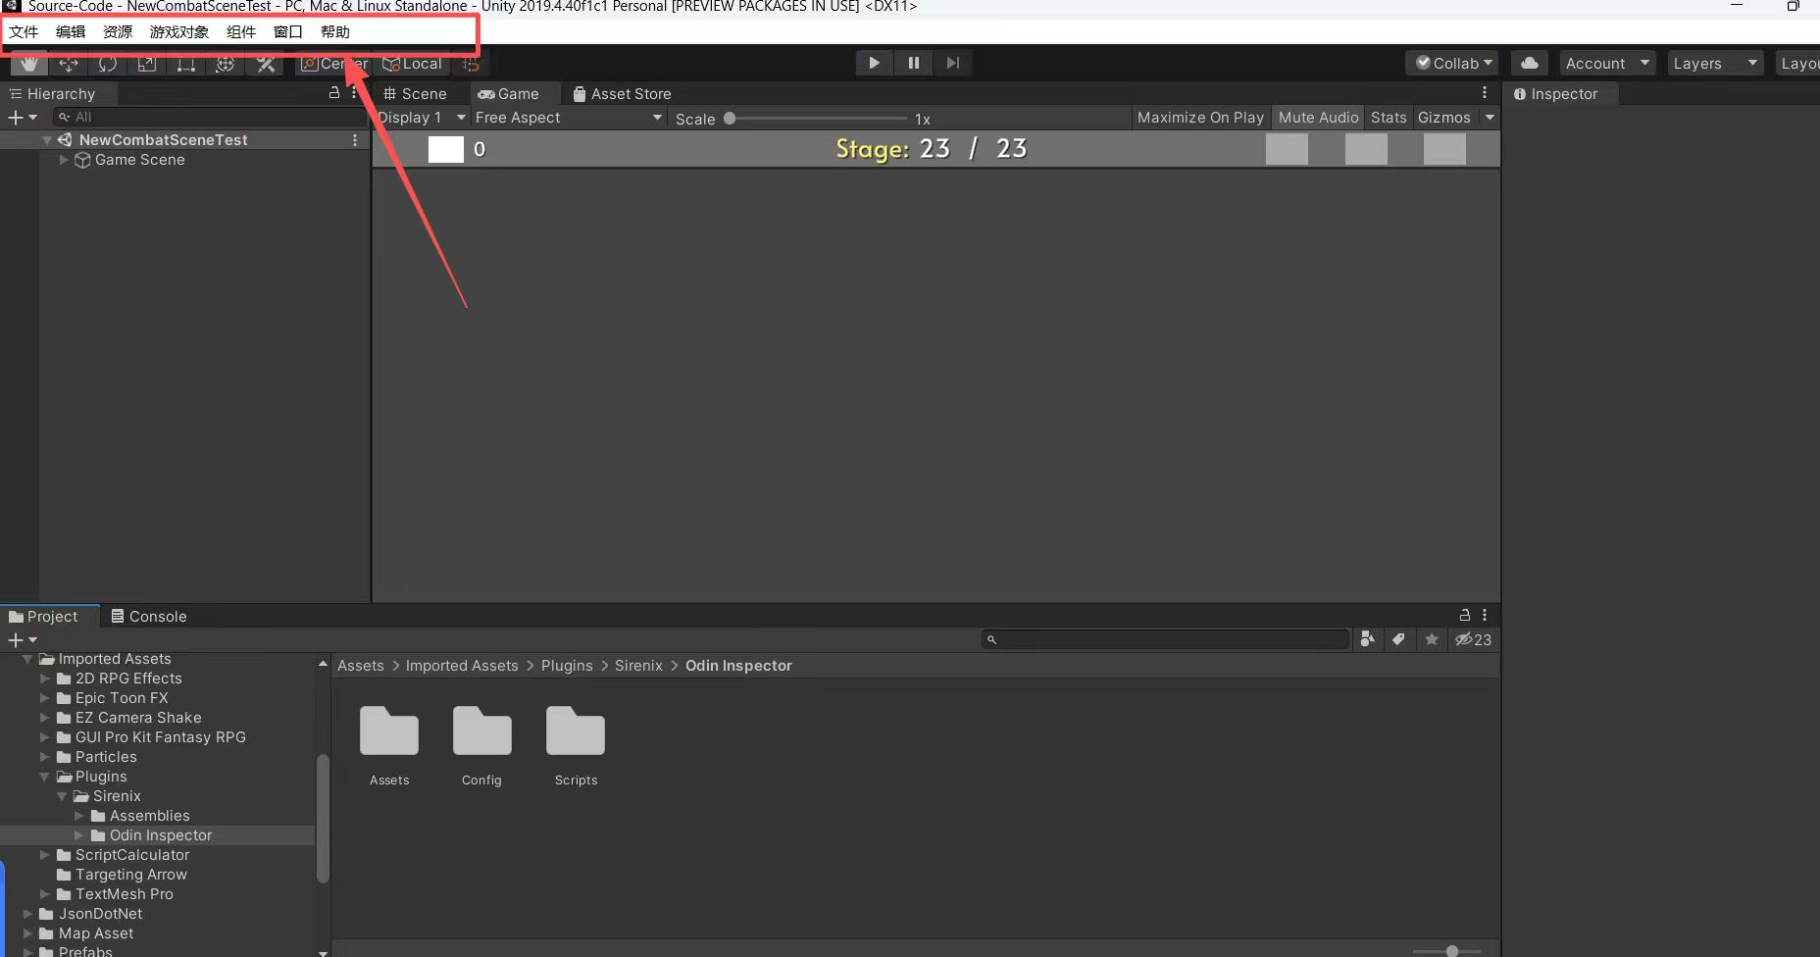Viewport: 1820px width, 957px height.
Task: Click the Pause button
Action: pyautogui.click(x=913, y=63)
